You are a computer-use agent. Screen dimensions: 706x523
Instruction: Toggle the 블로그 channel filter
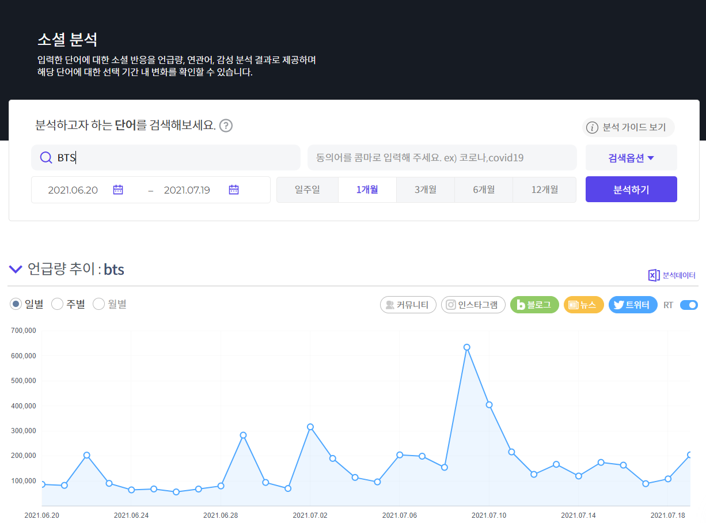point(534,305)
